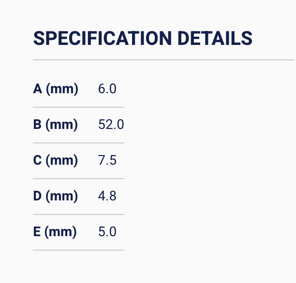Viewport: 296px width, 283px height.
Task: Click the divider line below the heading
Action: click(164, 60)
